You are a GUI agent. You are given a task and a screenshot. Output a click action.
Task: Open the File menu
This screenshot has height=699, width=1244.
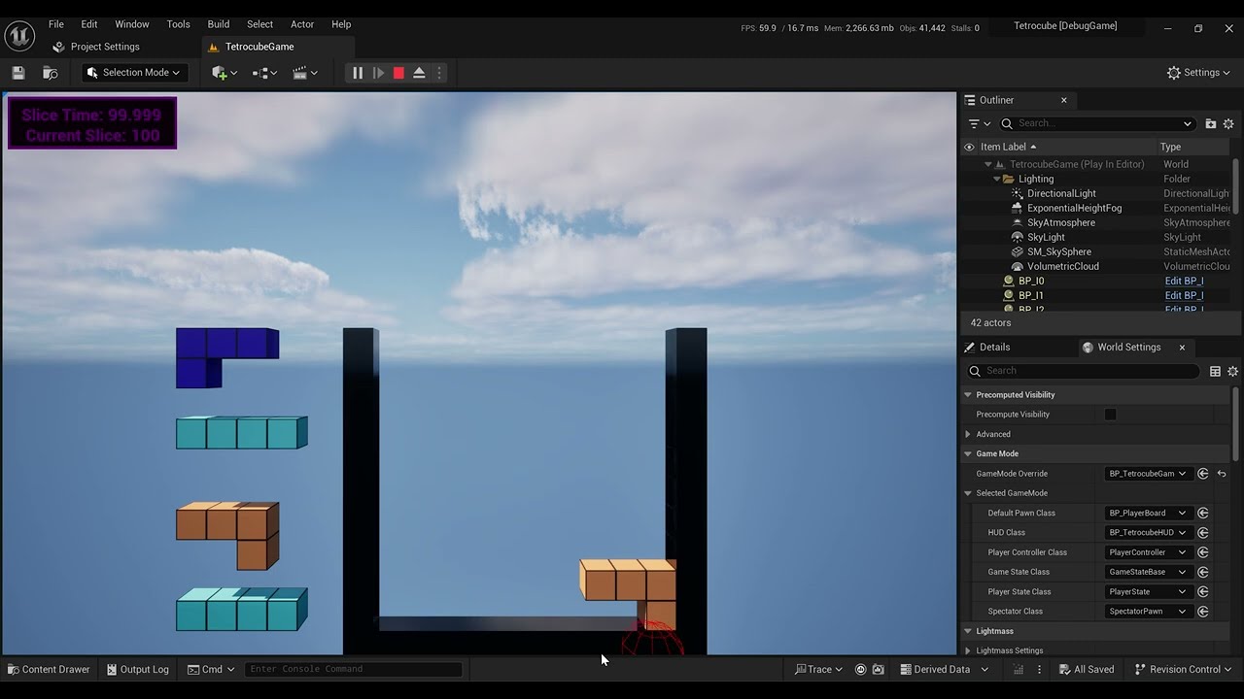click(56, 24)
